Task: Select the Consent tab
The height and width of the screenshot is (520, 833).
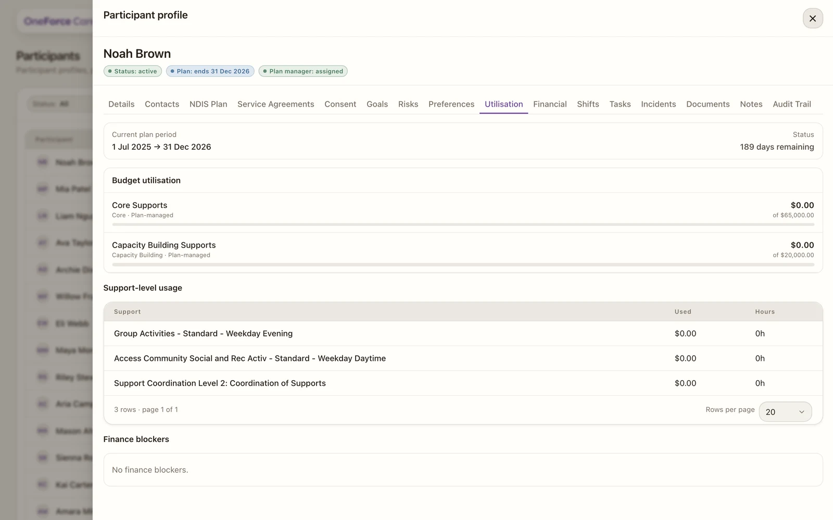Action: [340, 104]
